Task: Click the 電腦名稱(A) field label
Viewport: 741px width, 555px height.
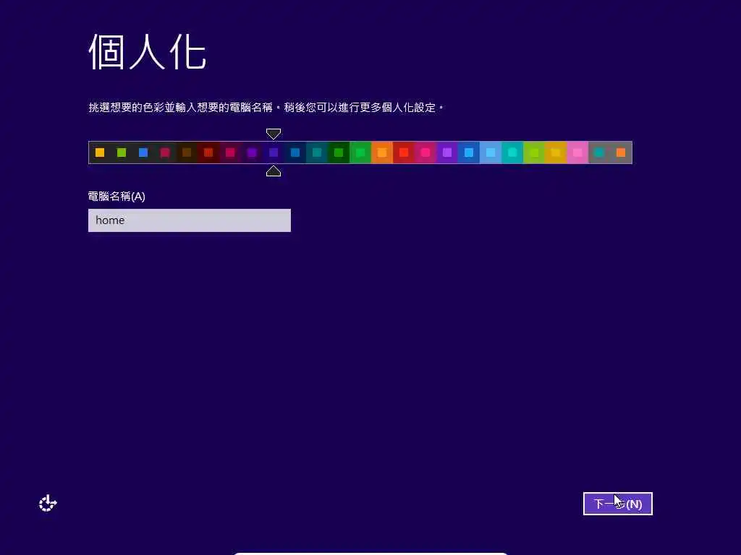Action: tap(117, 197)
